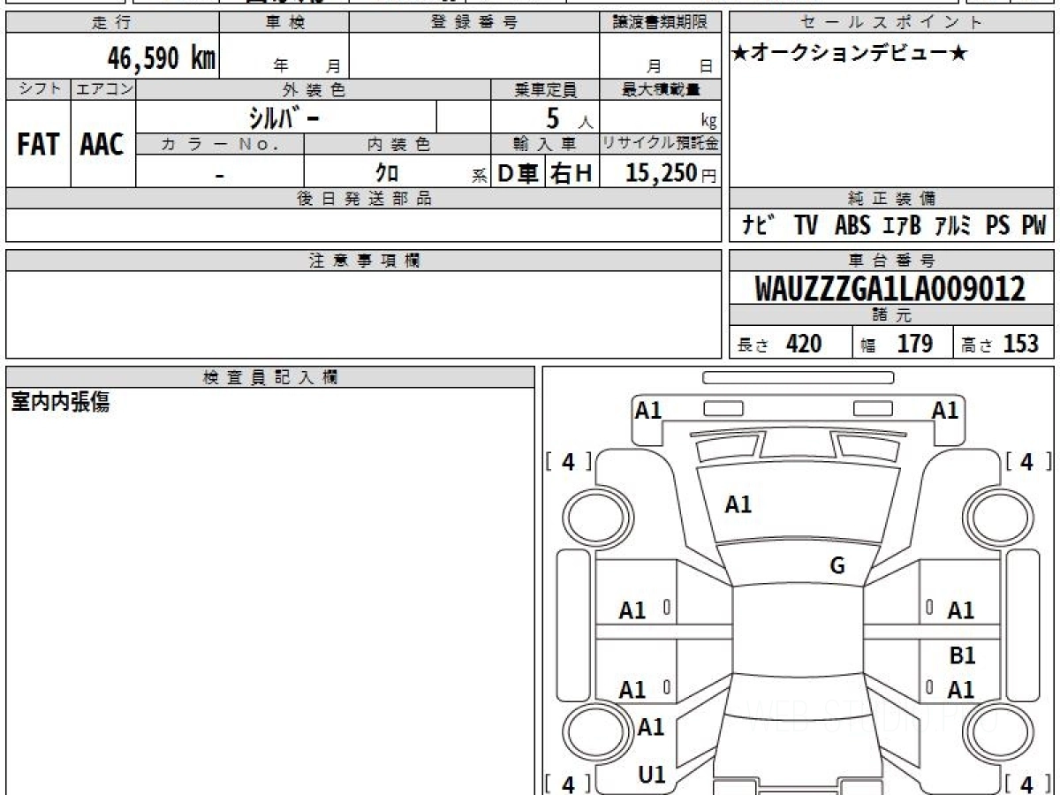This screenshot has width=1060, height=795.
Task: Select the TV equipment entry
Action: pyautogui.click(x=806, y=226)
